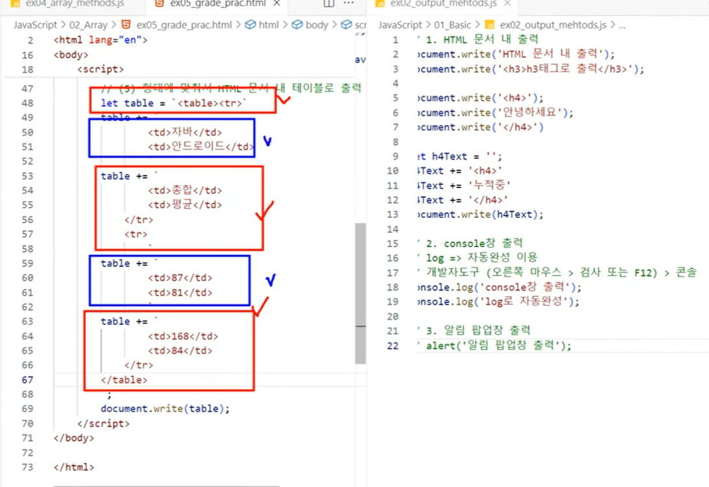Click the closing </body> tag line
This screenshot has height=487, width=709.
(74, 438)
